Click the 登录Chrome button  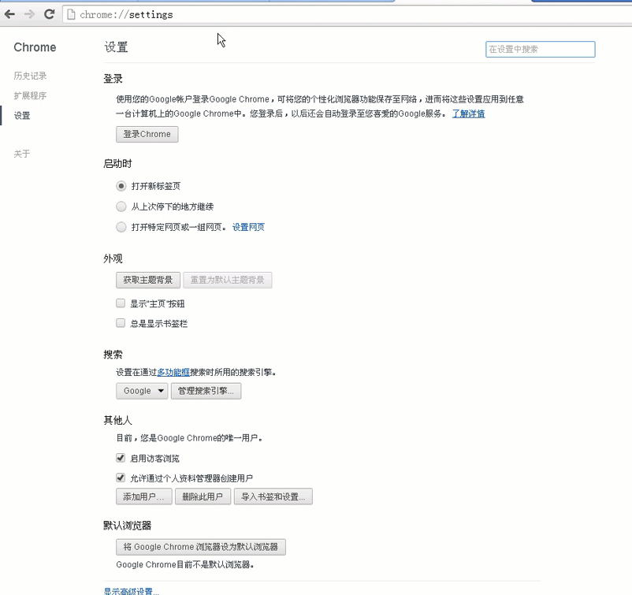147,134
